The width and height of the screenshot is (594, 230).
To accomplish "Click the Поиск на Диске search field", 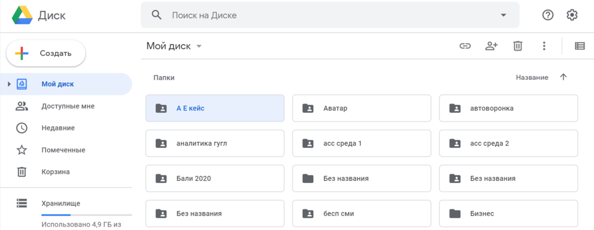I will tap(330, 15).
